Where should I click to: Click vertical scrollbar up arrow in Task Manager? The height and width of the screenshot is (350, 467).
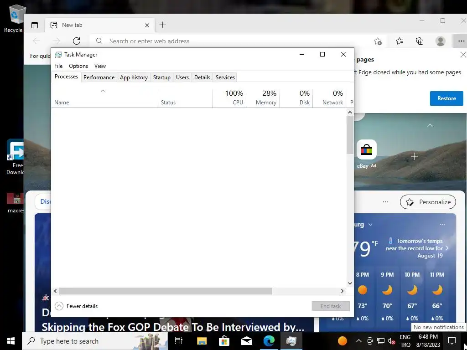(350, 112)
